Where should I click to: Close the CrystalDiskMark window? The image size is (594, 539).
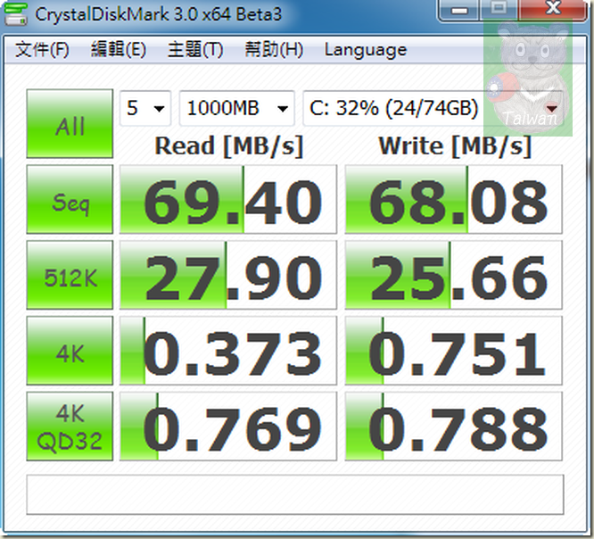[553, 9]
